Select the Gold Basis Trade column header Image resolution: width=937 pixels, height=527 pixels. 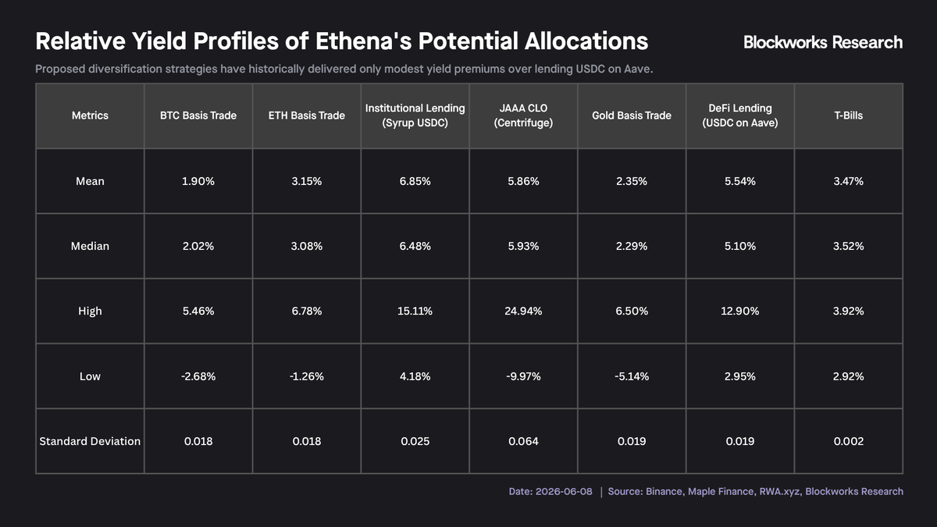click(632, 116)
